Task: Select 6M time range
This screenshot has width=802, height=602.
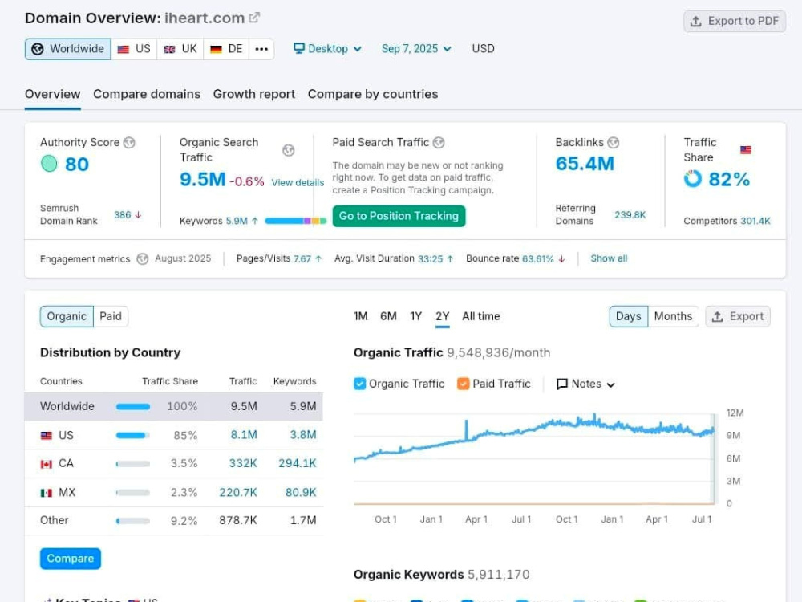Action: tap(388, 316)
